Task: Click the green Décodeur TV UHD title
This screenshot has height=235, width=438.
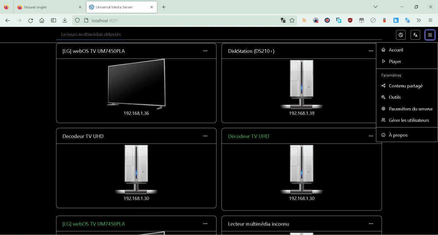Action: point(249,136)
